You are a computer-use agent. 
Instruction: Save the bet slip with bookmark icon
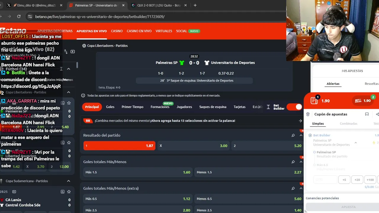(367, 114)
